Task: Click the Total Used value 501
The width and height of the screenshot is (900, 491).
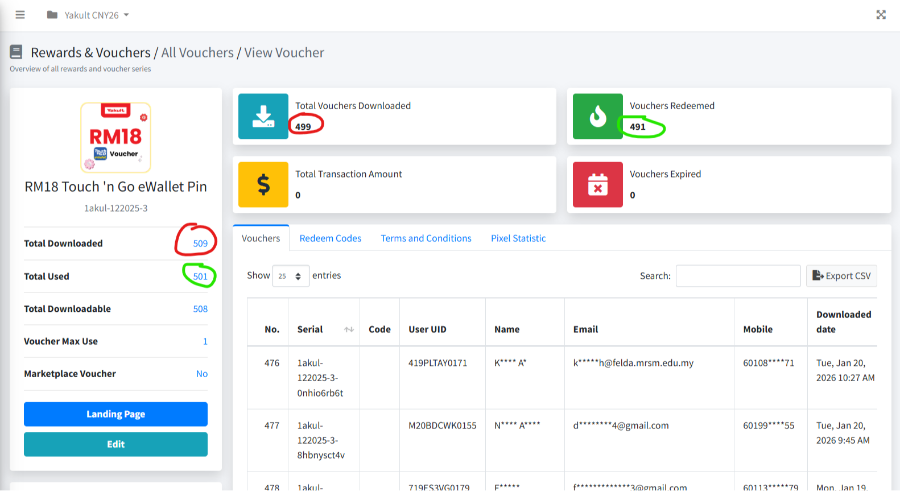Action: click(x=200, y=277)
